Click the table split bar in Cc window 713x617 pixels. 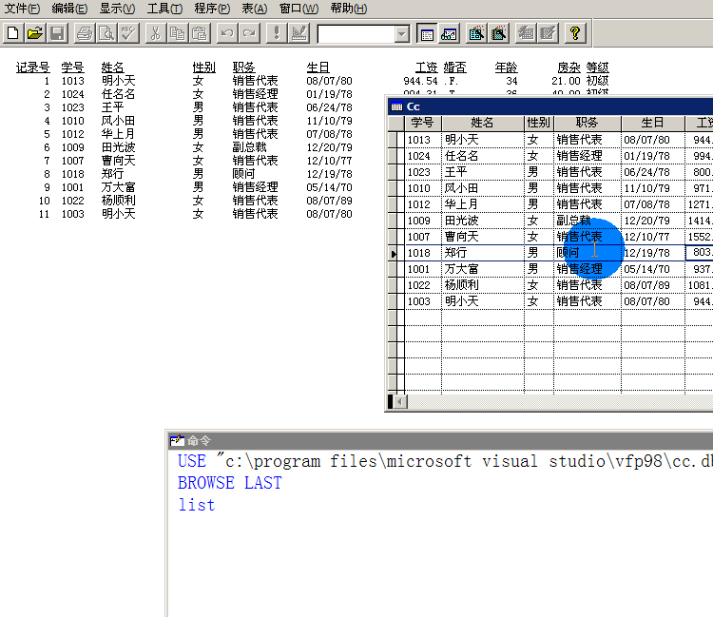[x=390, y=401]
